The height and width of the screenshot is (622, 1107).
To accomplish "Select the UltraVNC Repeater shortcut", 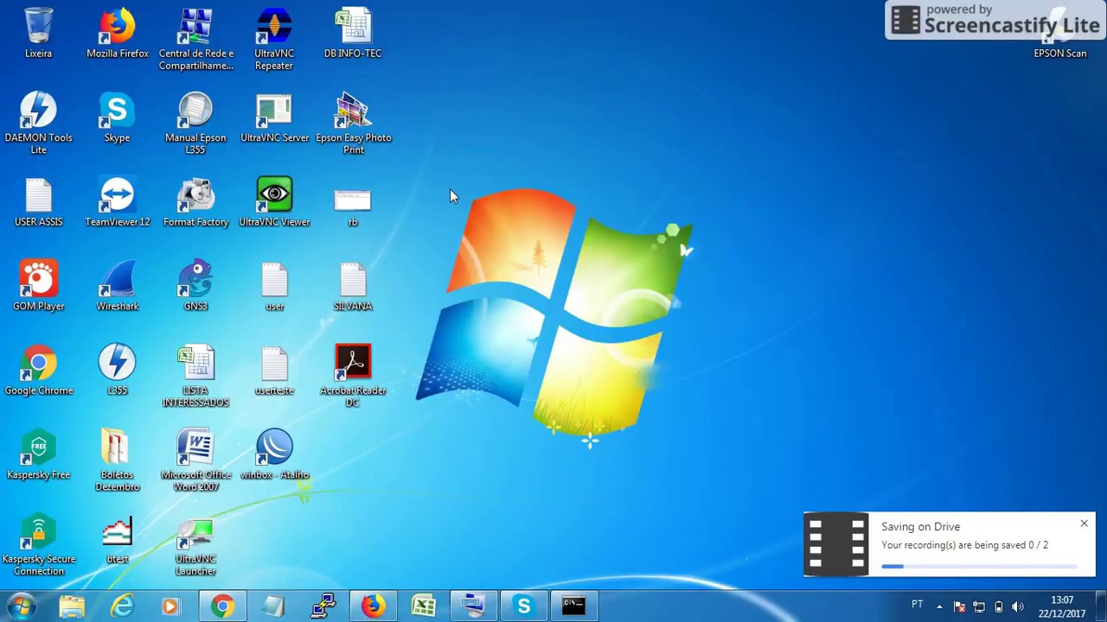I will click(x=274, y=40).
